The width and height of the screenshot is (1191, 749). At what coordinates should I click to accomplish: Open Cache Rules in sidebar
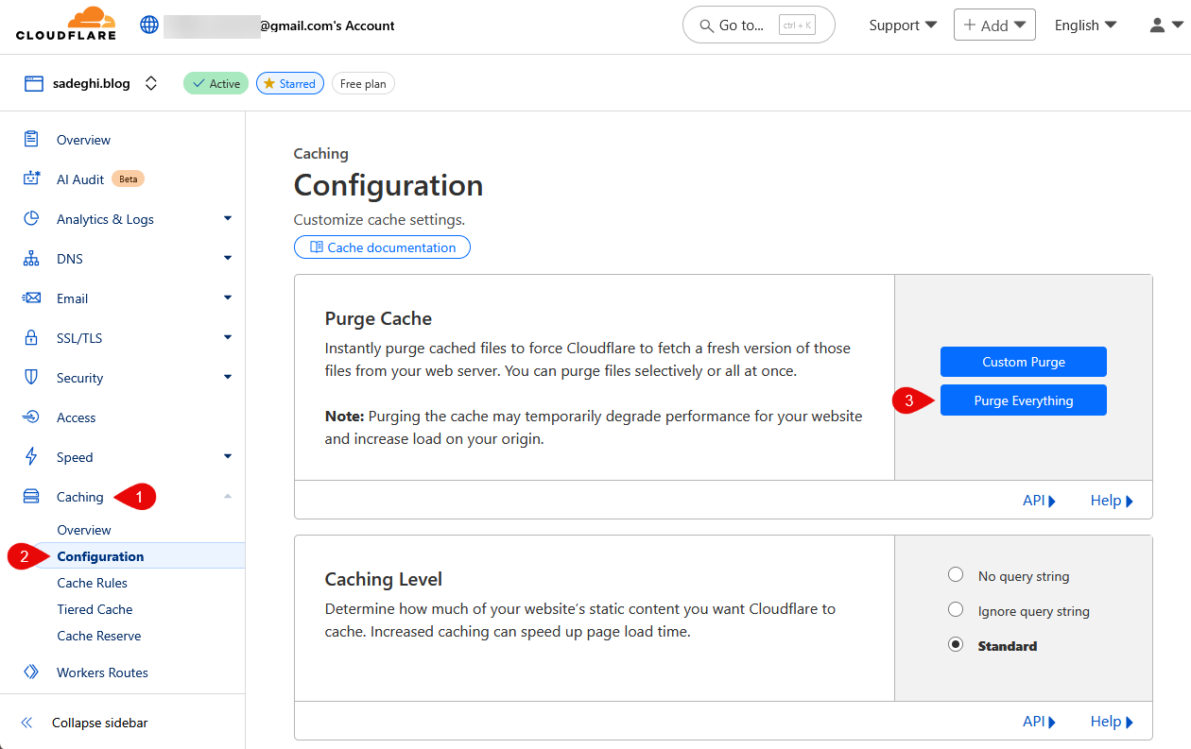[92, 583]
